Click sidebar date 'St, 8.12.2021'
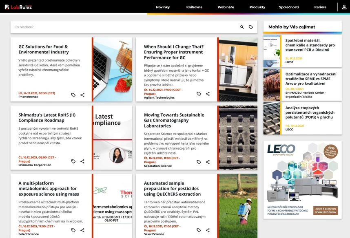Screen dimensions: 350x238 pos(294,58)
